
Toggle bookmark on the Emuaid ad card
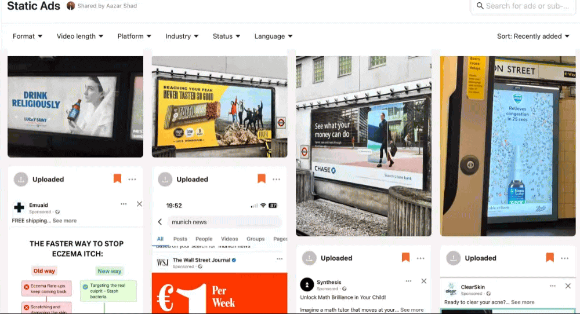pos(117,179)
